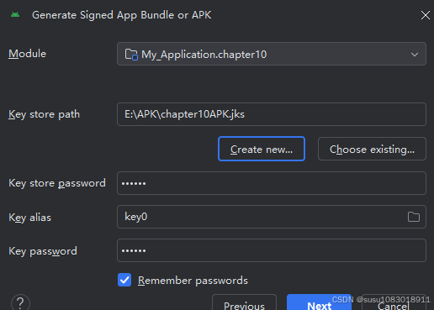
Task: Focus the Key password field
Action: point(272,250)
